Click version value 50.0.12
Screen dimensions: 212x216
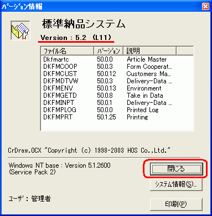click(x=106, y=74)
